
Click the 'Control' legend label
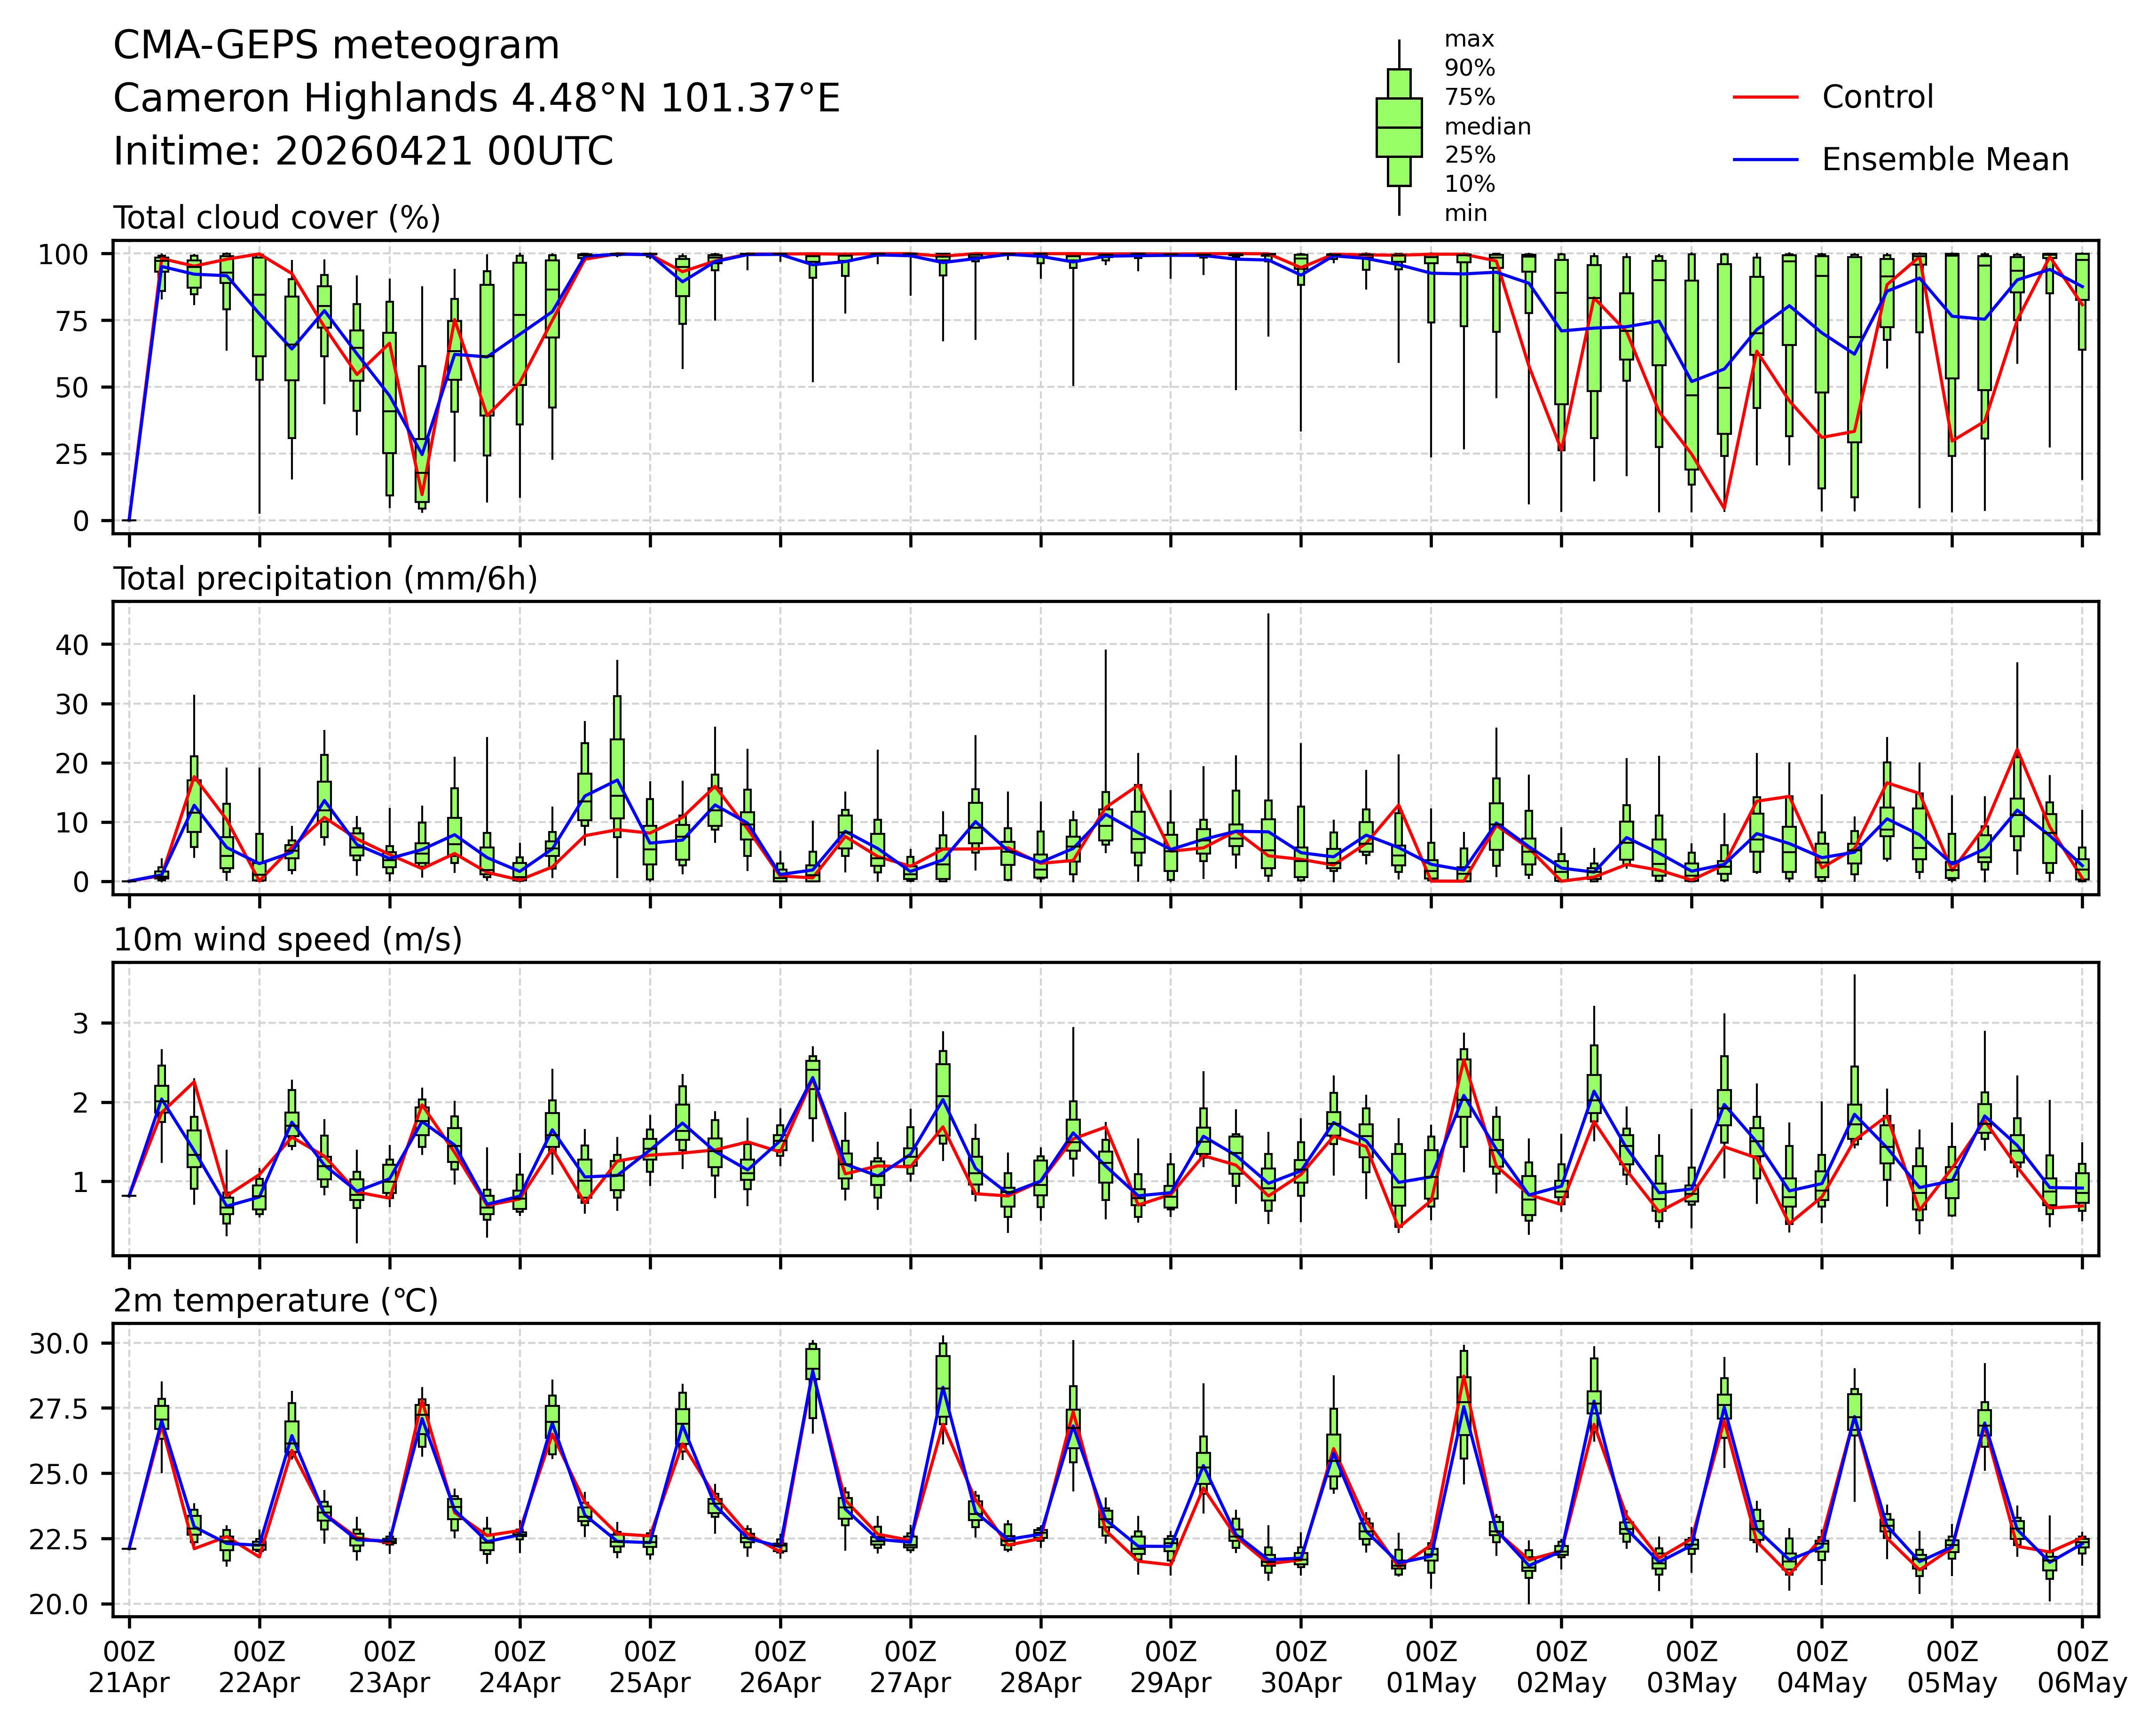tap(1877, 97)
